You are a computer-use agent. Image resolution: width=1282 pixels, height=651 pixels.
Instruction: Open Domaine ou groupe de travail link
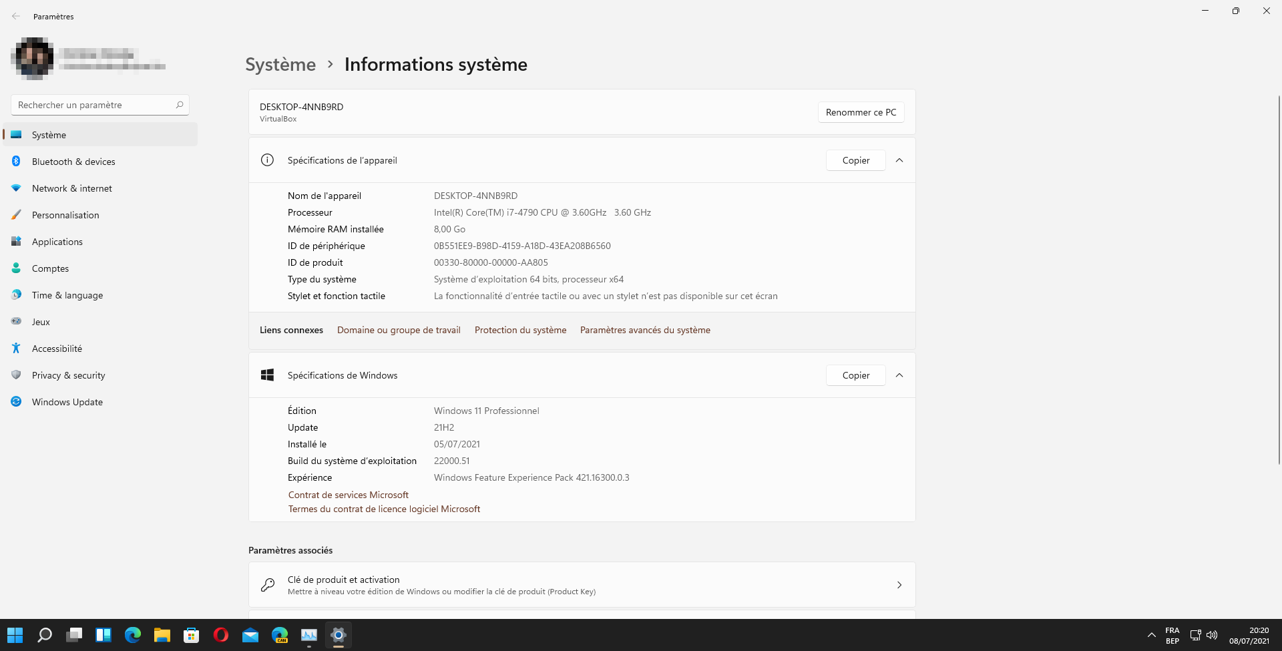pos(399,330)
